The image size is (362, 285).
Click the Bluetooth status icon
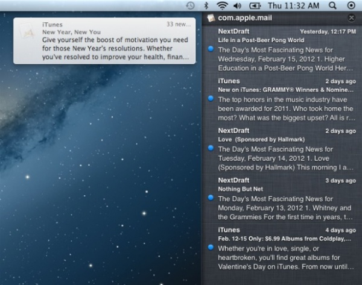pos(206,5)
